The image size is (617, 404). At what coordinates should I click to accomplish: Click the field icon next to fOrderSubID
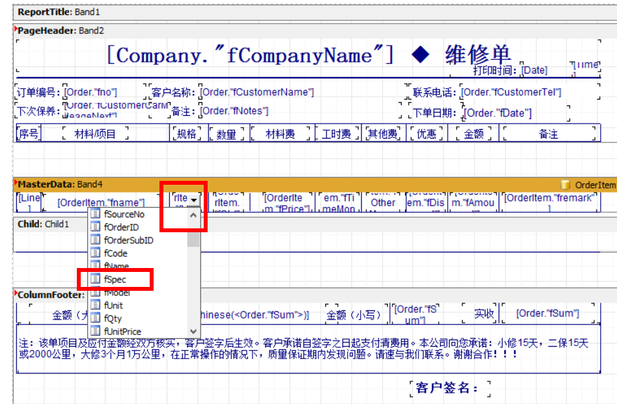click(x=95, y=240)
